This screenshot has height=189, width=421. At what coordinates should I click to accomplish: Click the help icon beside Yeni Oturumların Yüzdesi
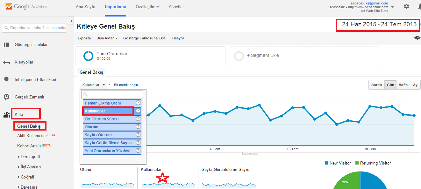[x=138, y=151]
